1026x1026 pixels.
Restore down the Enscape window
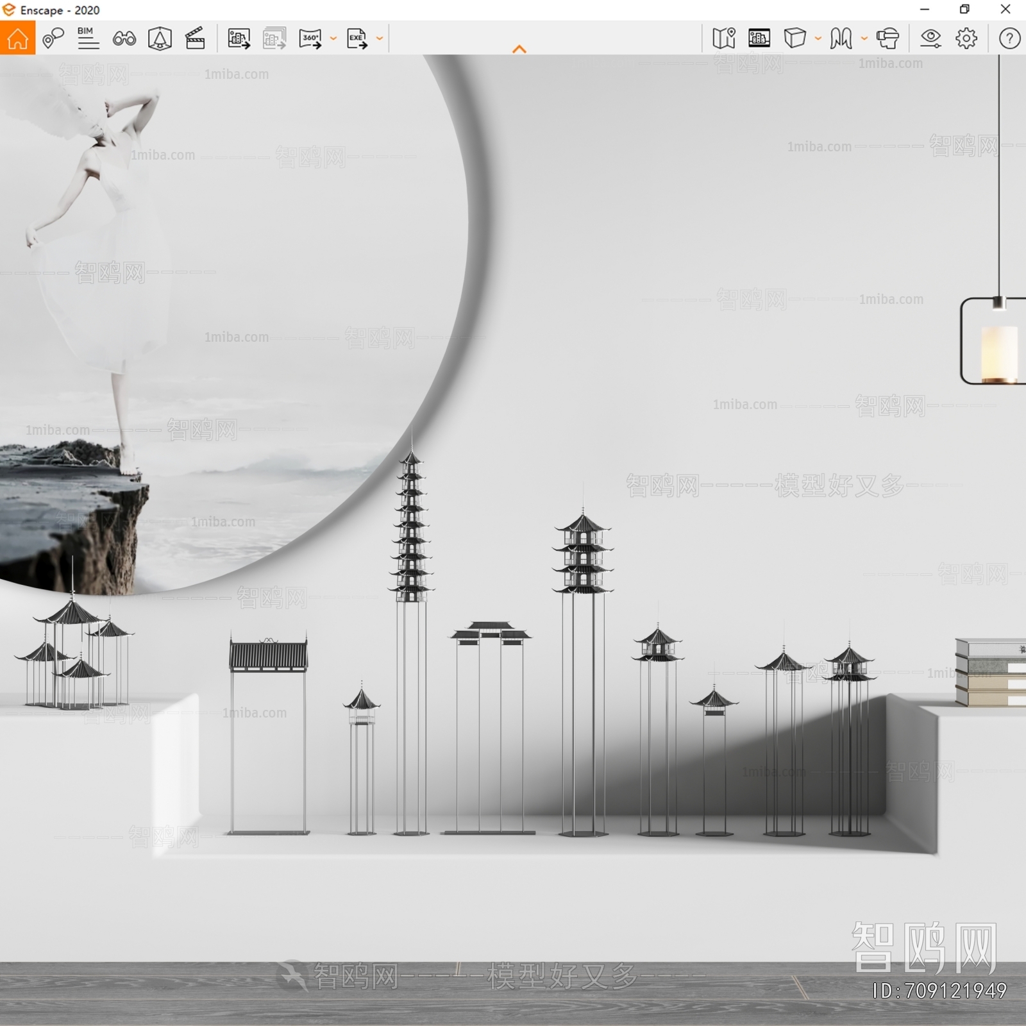click(x=964, y=10)
